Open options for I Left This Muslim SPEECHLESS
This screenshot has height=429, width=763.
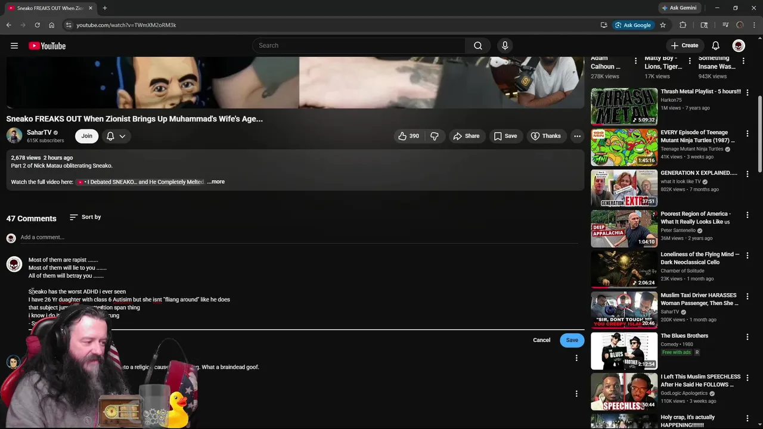(747, 378)
